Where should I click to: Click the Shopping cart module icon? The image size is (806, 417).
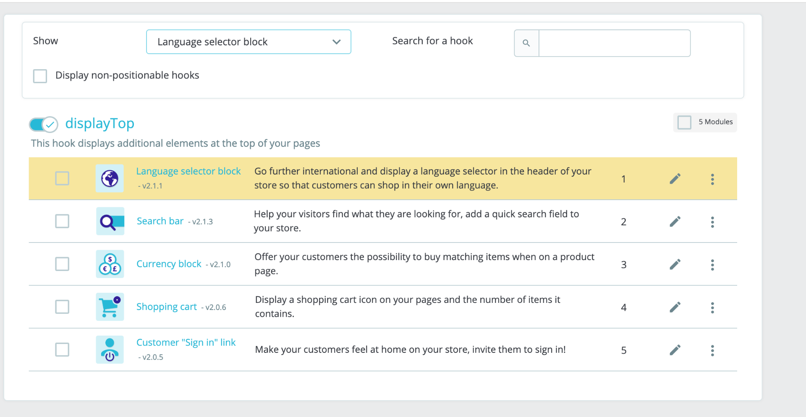coord(110,307)
